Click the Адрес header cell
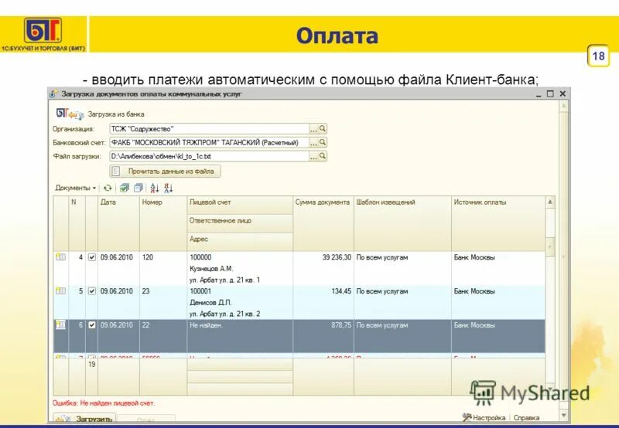The image size is (619, 428). 240,242
